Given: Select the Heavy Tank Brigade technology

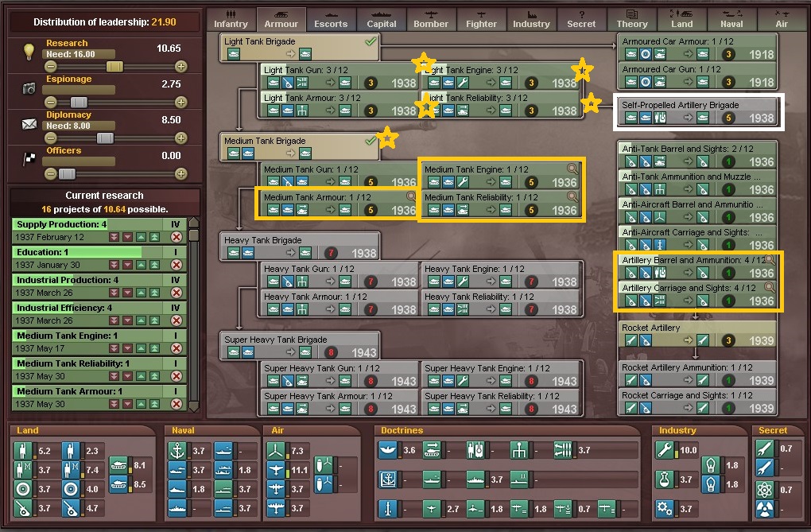Looking at the screenshot, I should 300,247.
